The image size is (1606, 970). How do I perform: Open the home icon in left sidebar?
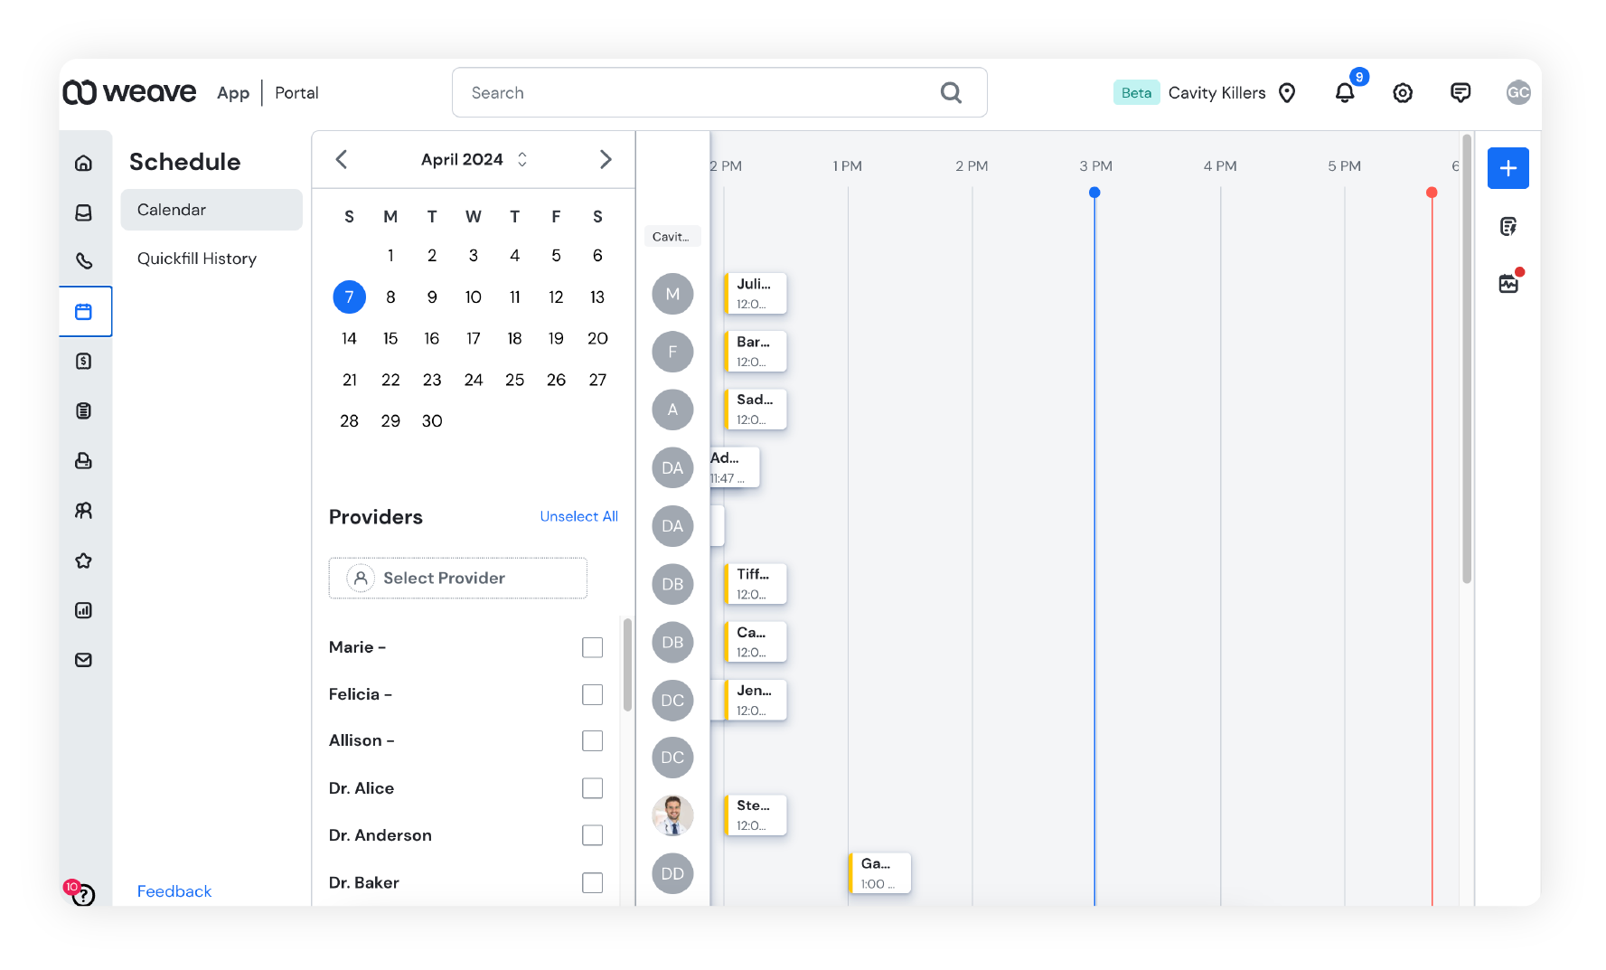(x=84, y=163)
